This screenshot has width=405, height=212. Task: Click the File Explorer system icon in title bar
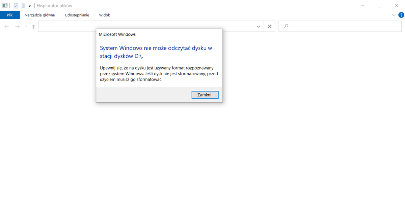(5, 6)
